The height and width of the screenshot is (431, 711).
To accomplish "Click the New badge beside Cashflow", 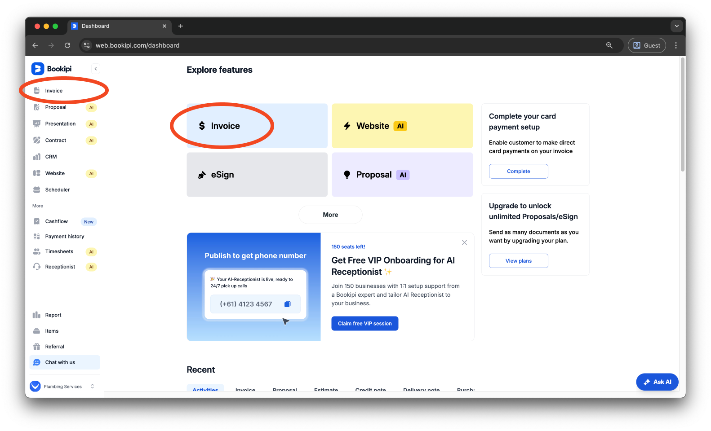I will [89, 222].
